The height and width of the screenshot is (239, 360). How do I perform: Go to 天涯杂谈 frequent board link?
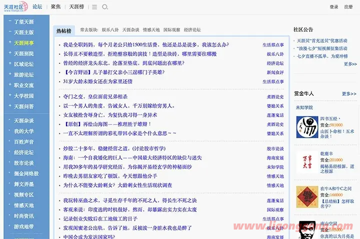[130, 30]
